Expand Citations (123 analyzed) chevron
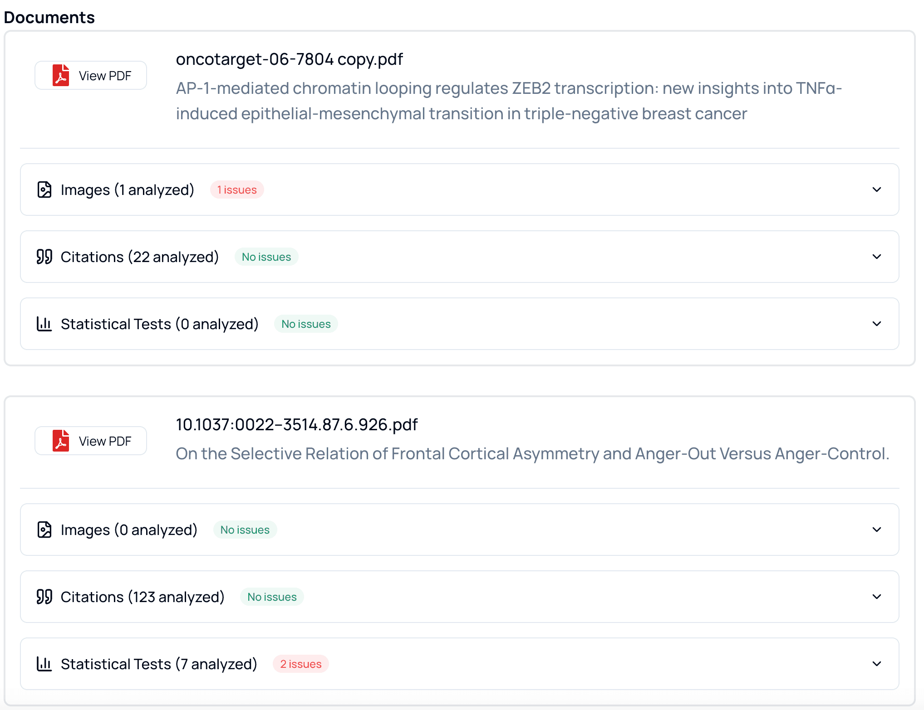 tap(877, 597)
